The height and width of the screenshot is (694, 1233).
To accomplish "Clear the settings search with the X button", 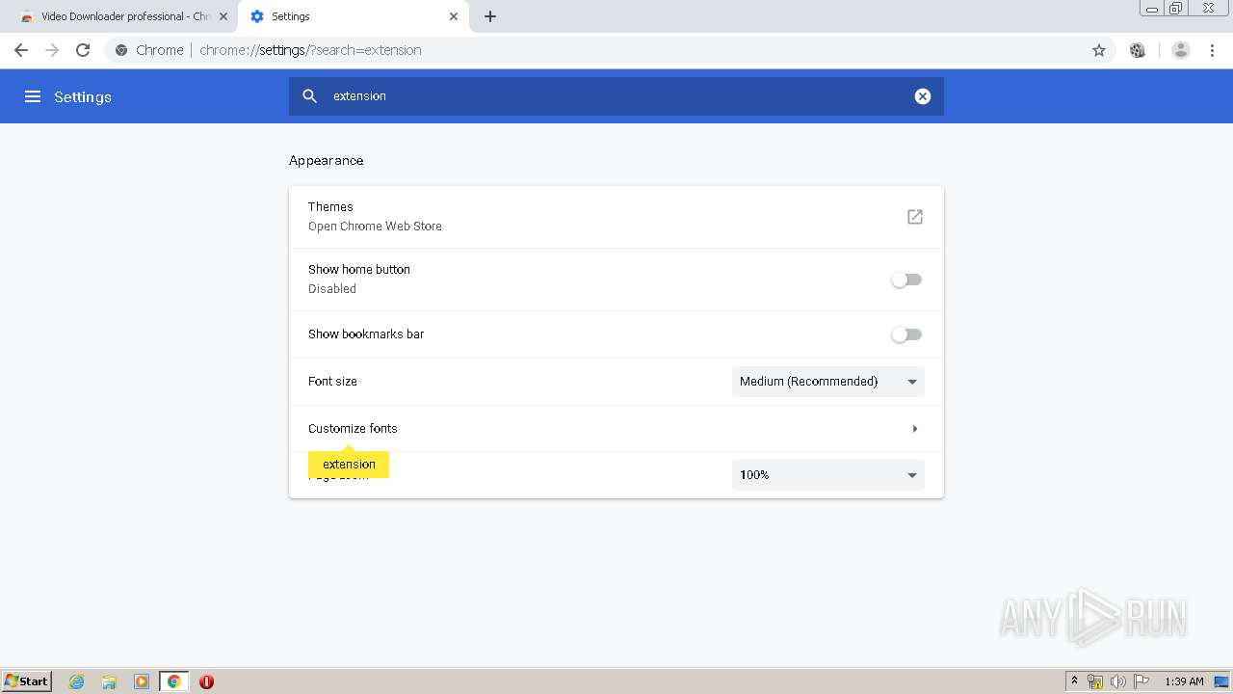I will click(x=923, y=96).
